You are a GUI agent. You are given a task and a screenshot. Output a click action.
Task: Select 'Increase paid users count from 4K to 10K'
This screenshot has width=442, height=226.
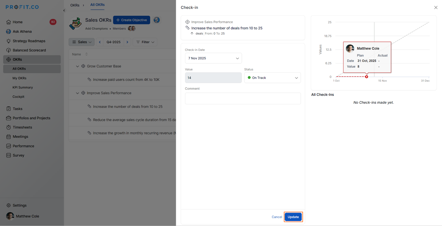coord(126,79)
